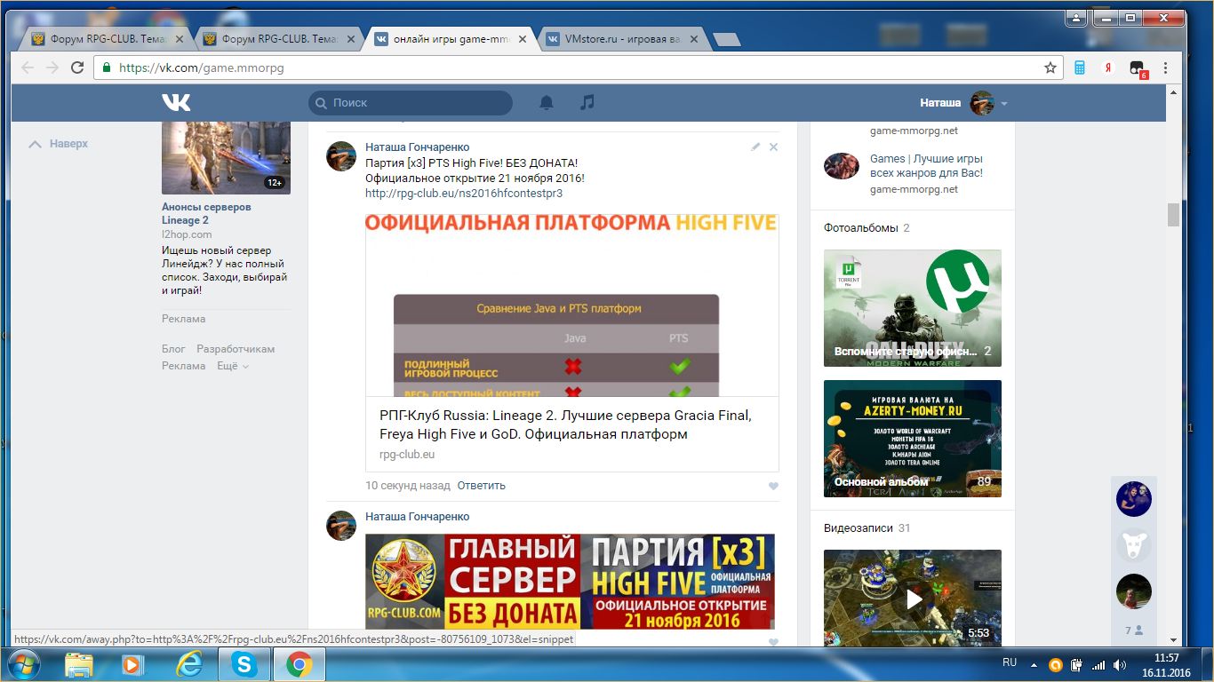Click the Ответить reply link

click(481, 486)
